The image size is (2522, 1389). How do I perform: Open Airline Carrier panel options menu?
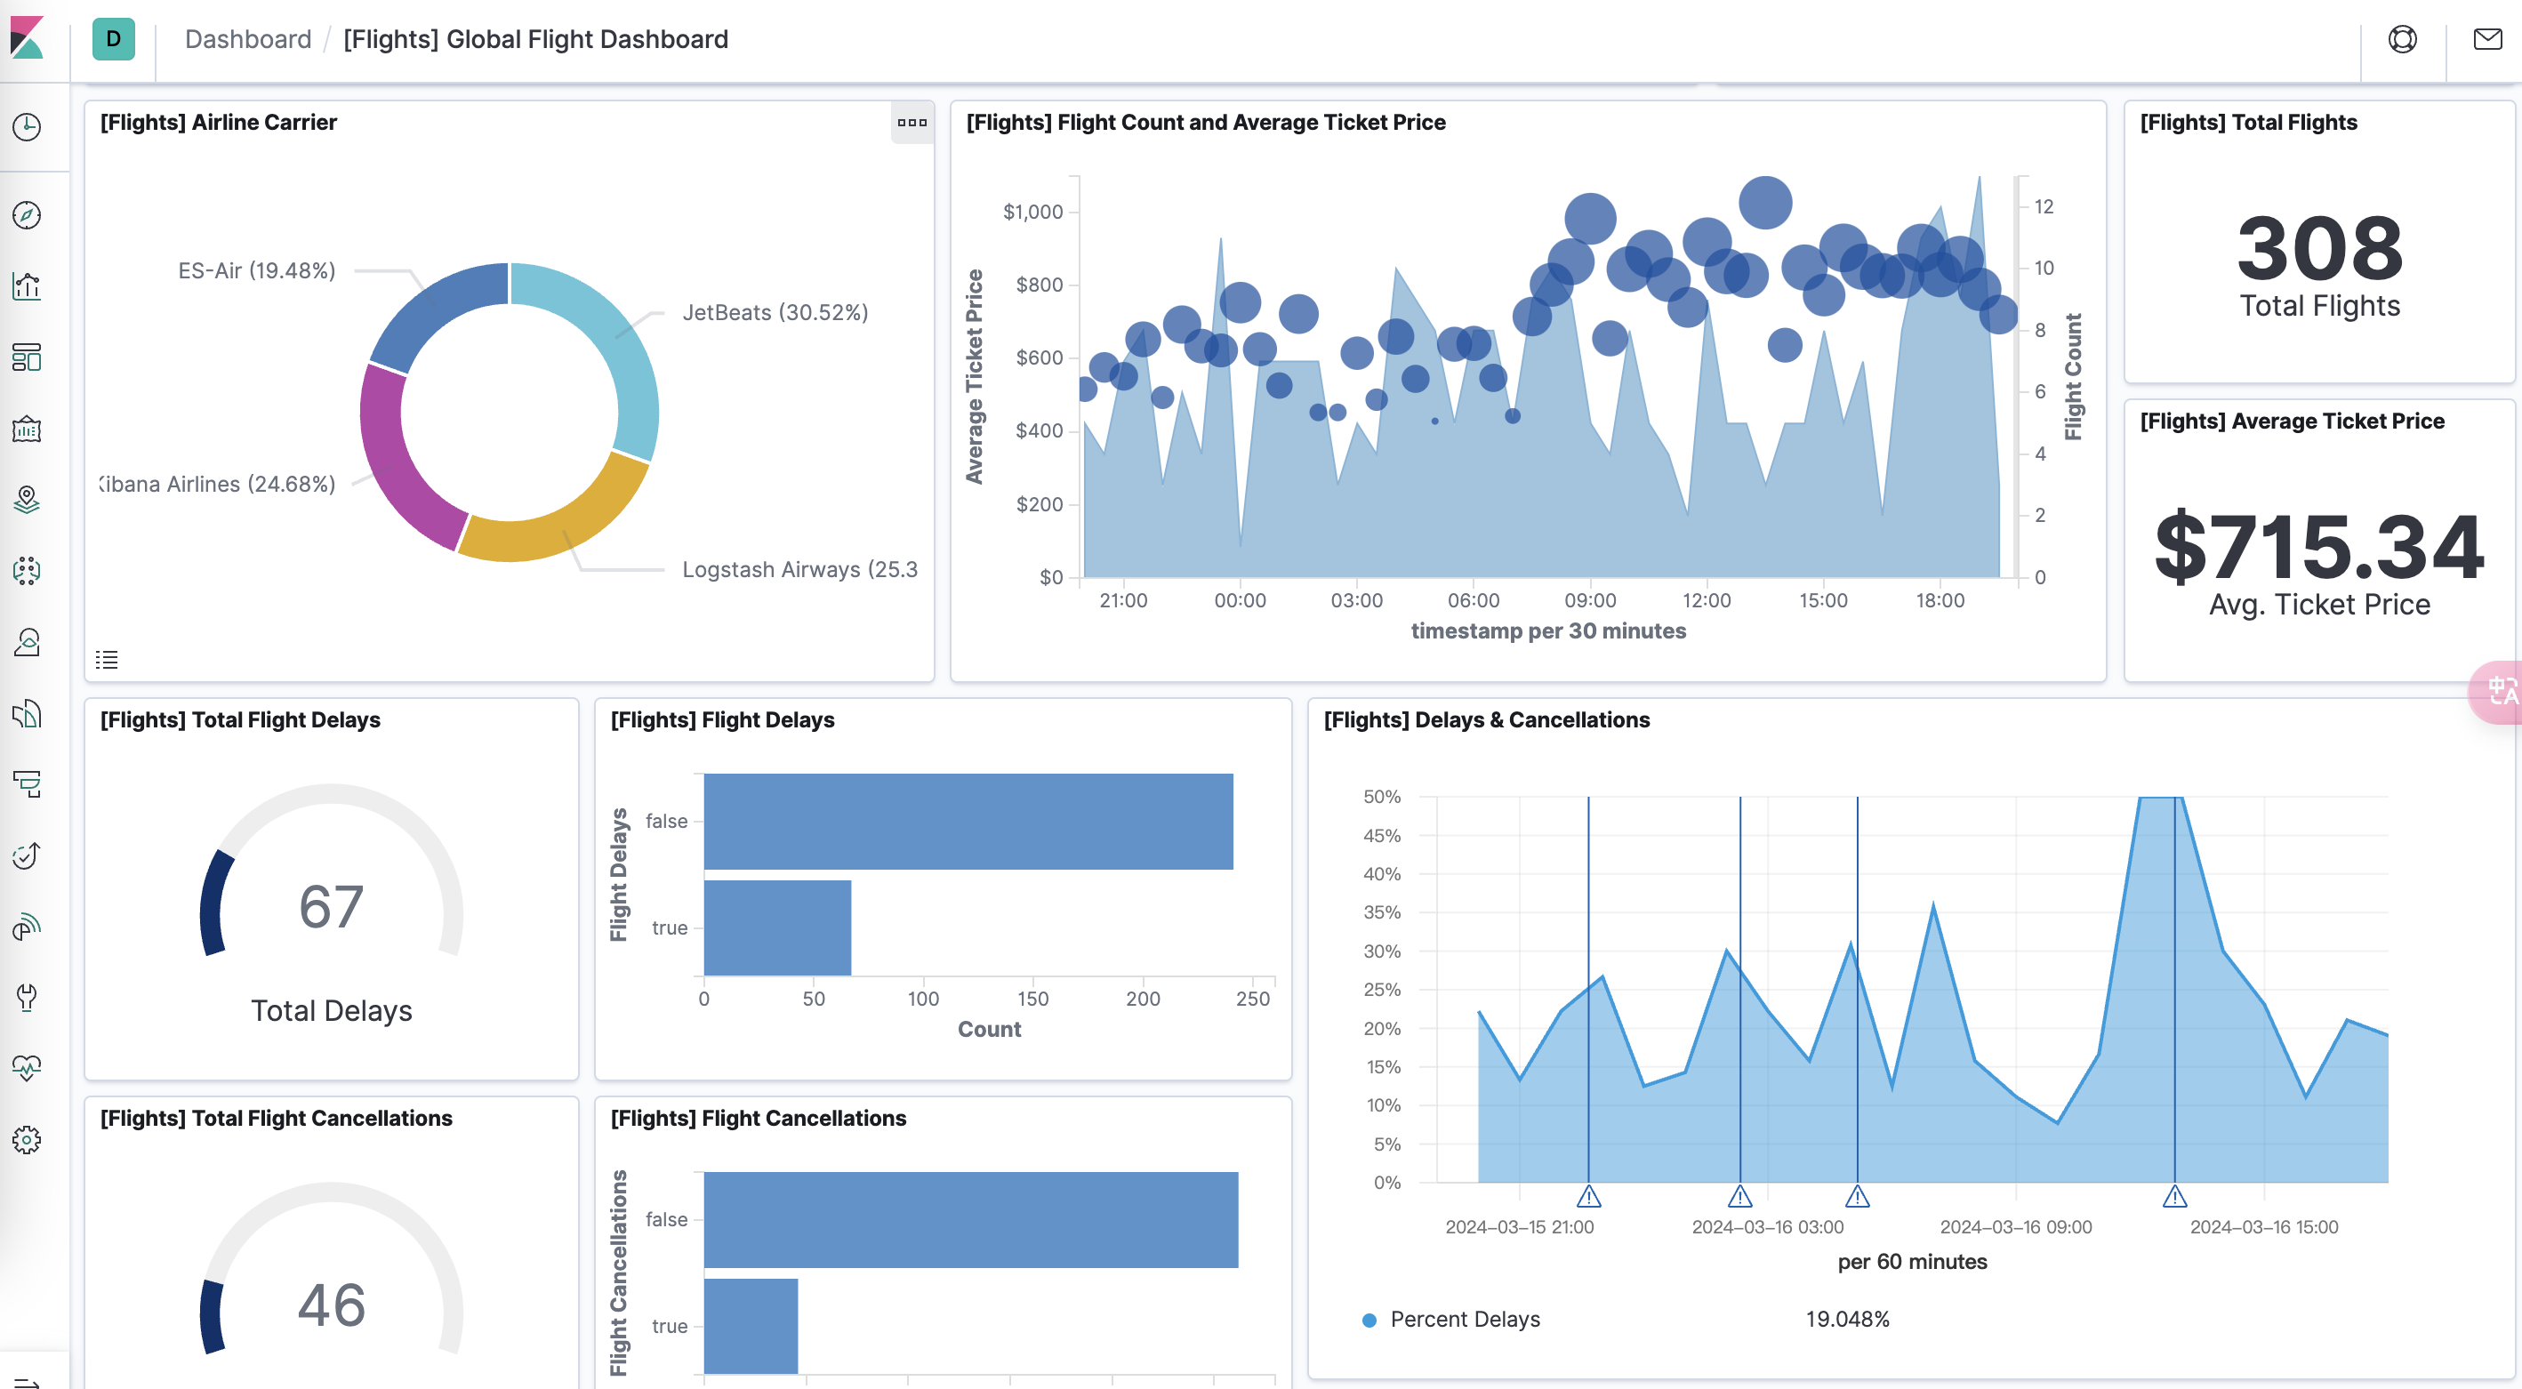pyautogui.click(x=912, y=123)
